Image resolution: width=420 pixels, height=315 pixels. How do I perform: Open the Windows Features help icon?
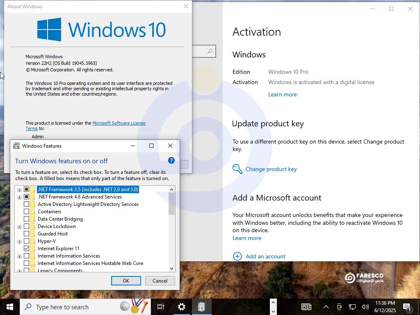[171, 160]
